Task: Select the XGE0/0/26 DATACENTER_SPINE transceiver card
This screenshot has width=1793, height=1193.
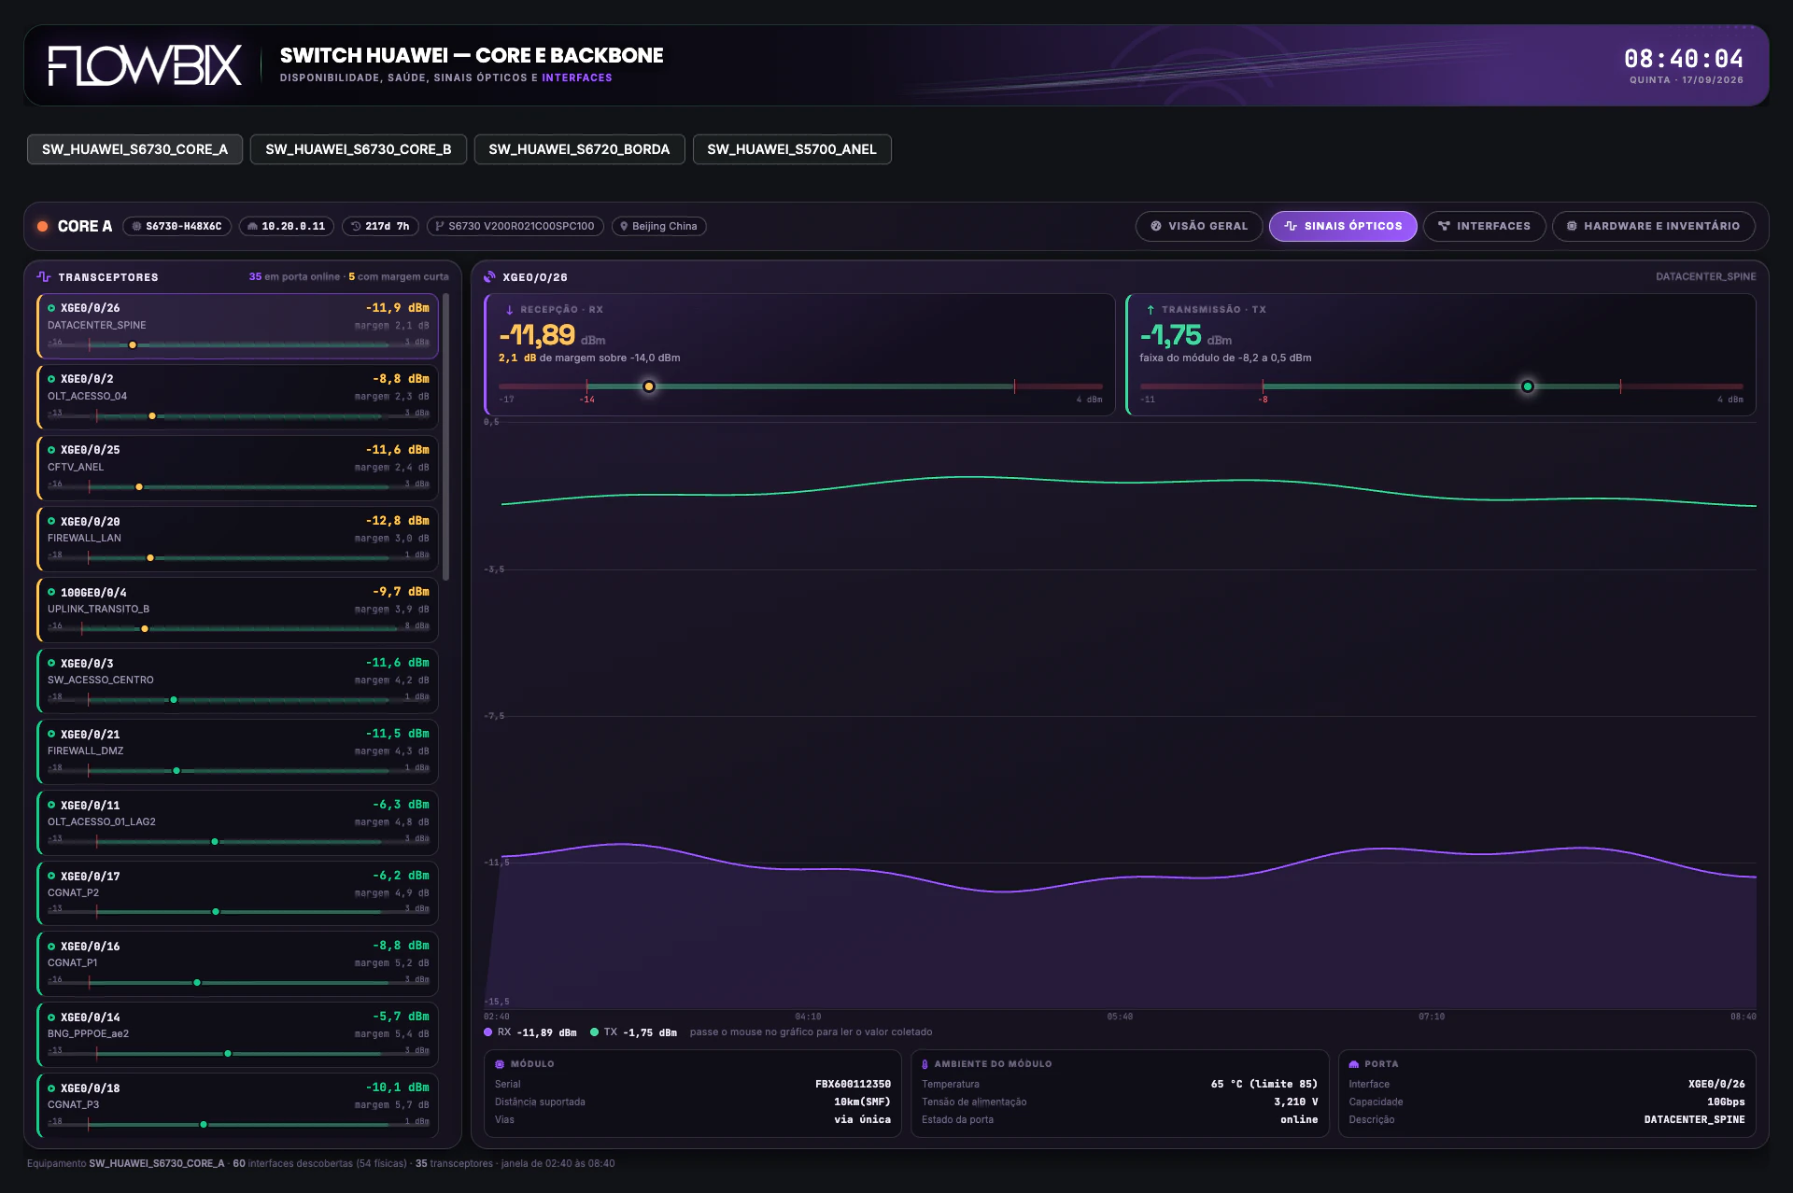Action: pos(237,326)
